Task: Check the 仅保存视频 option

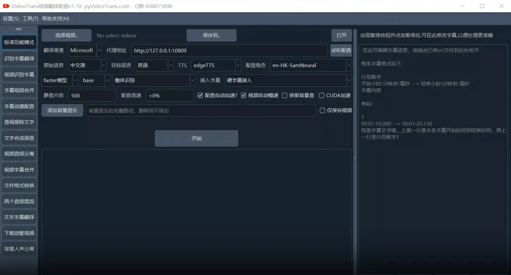Action: point(322,110)
